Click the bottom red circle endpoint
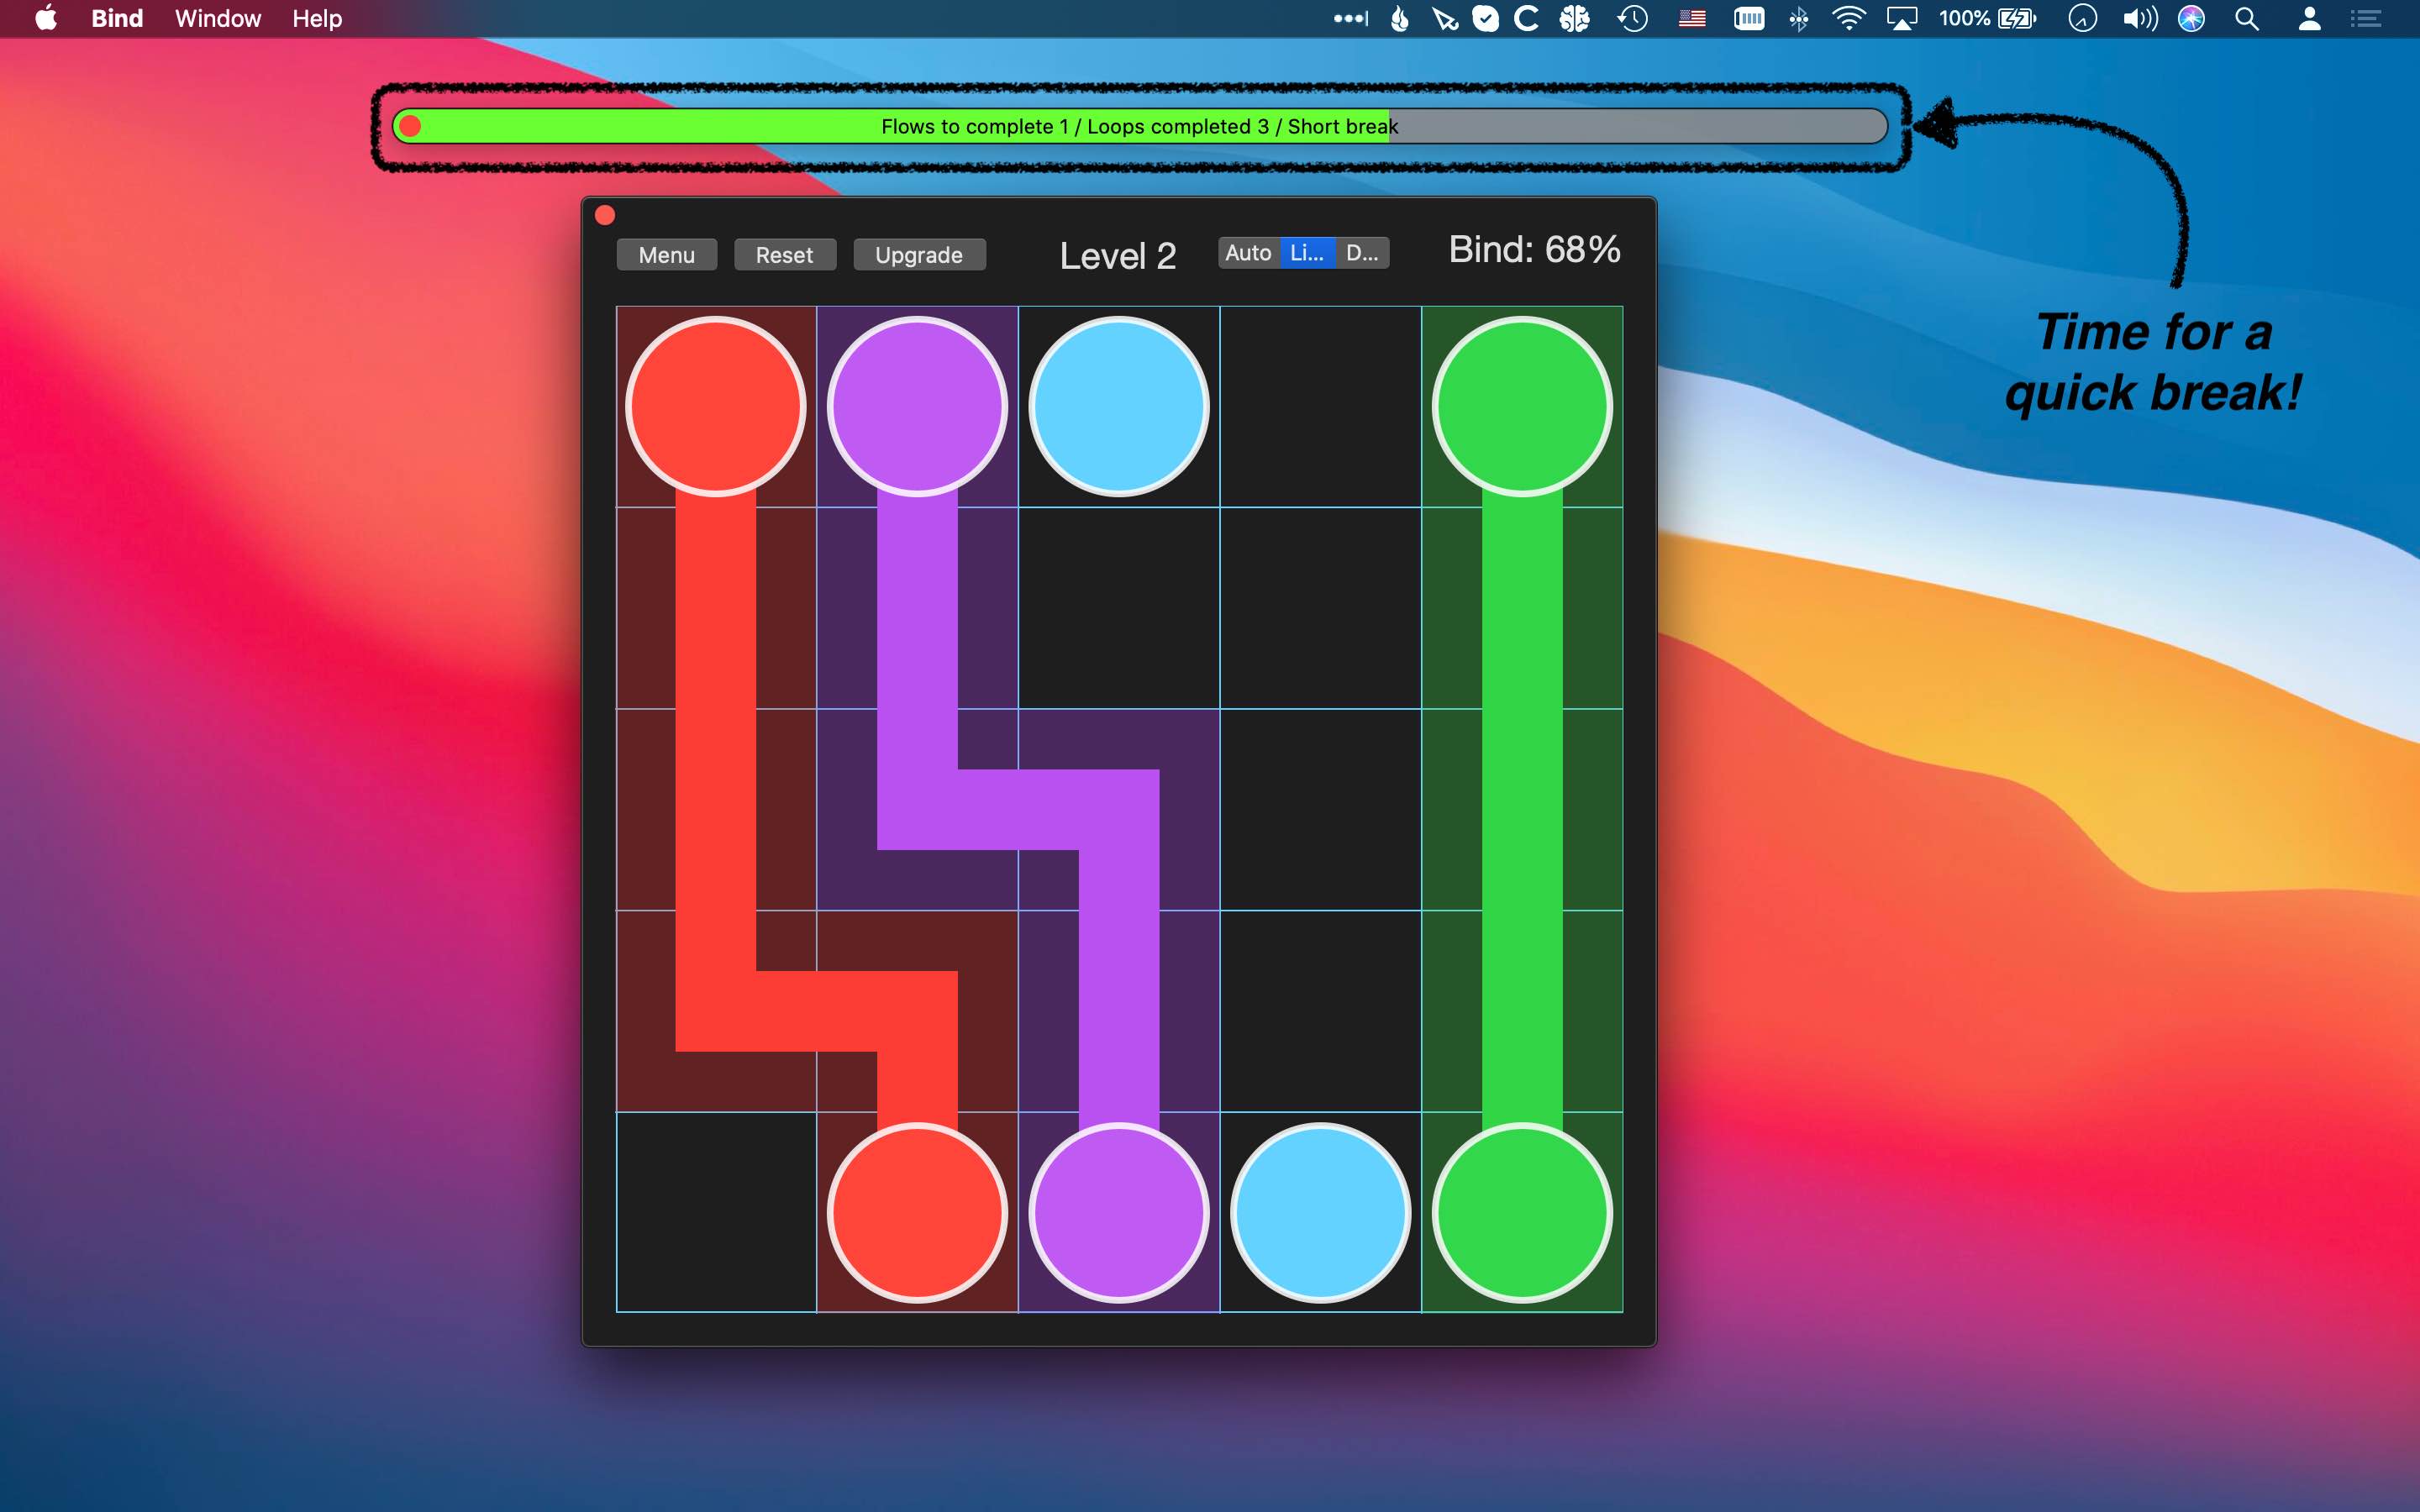Viewport: 2420px width, 1512px height. click(917, 1213)
